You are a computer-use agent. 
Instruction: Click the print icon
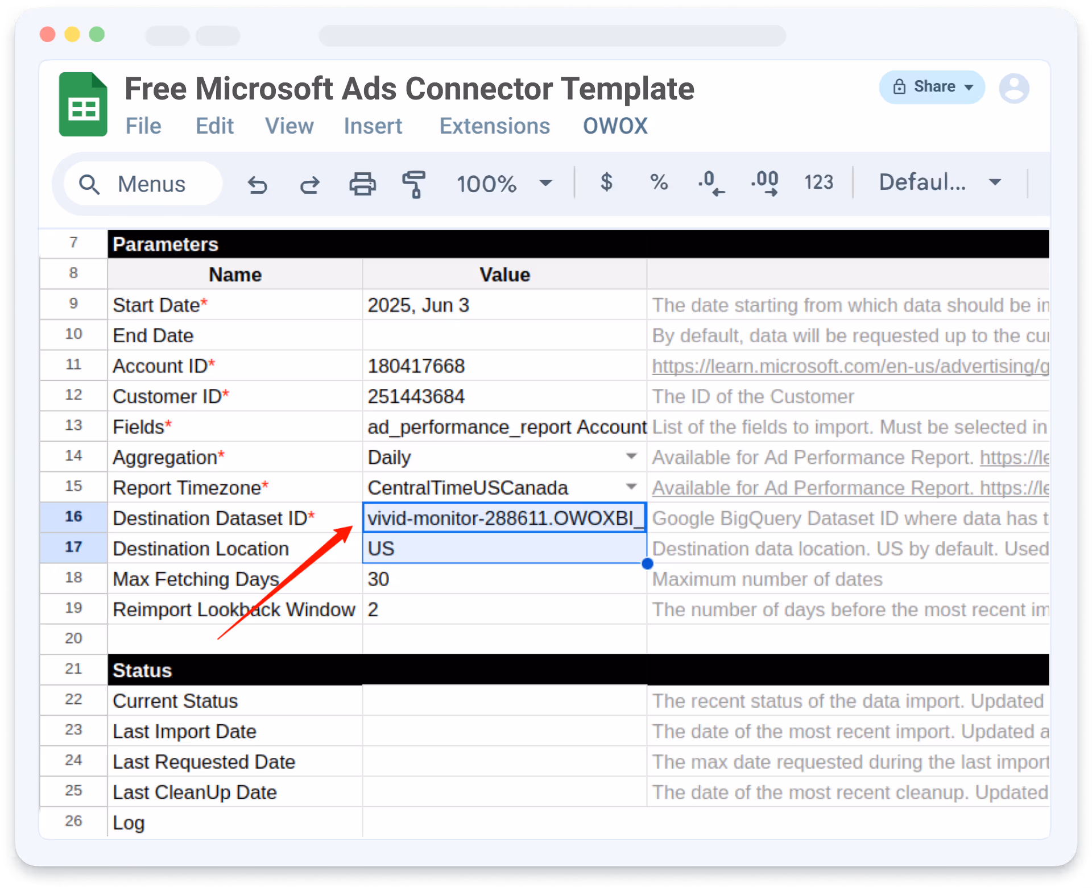(x=362, y=184)
